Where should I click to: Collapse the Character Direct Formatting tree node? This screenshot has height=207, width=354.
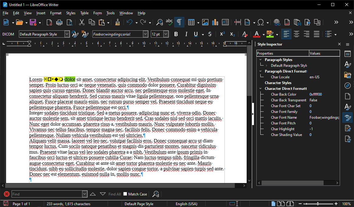(260, 89)
